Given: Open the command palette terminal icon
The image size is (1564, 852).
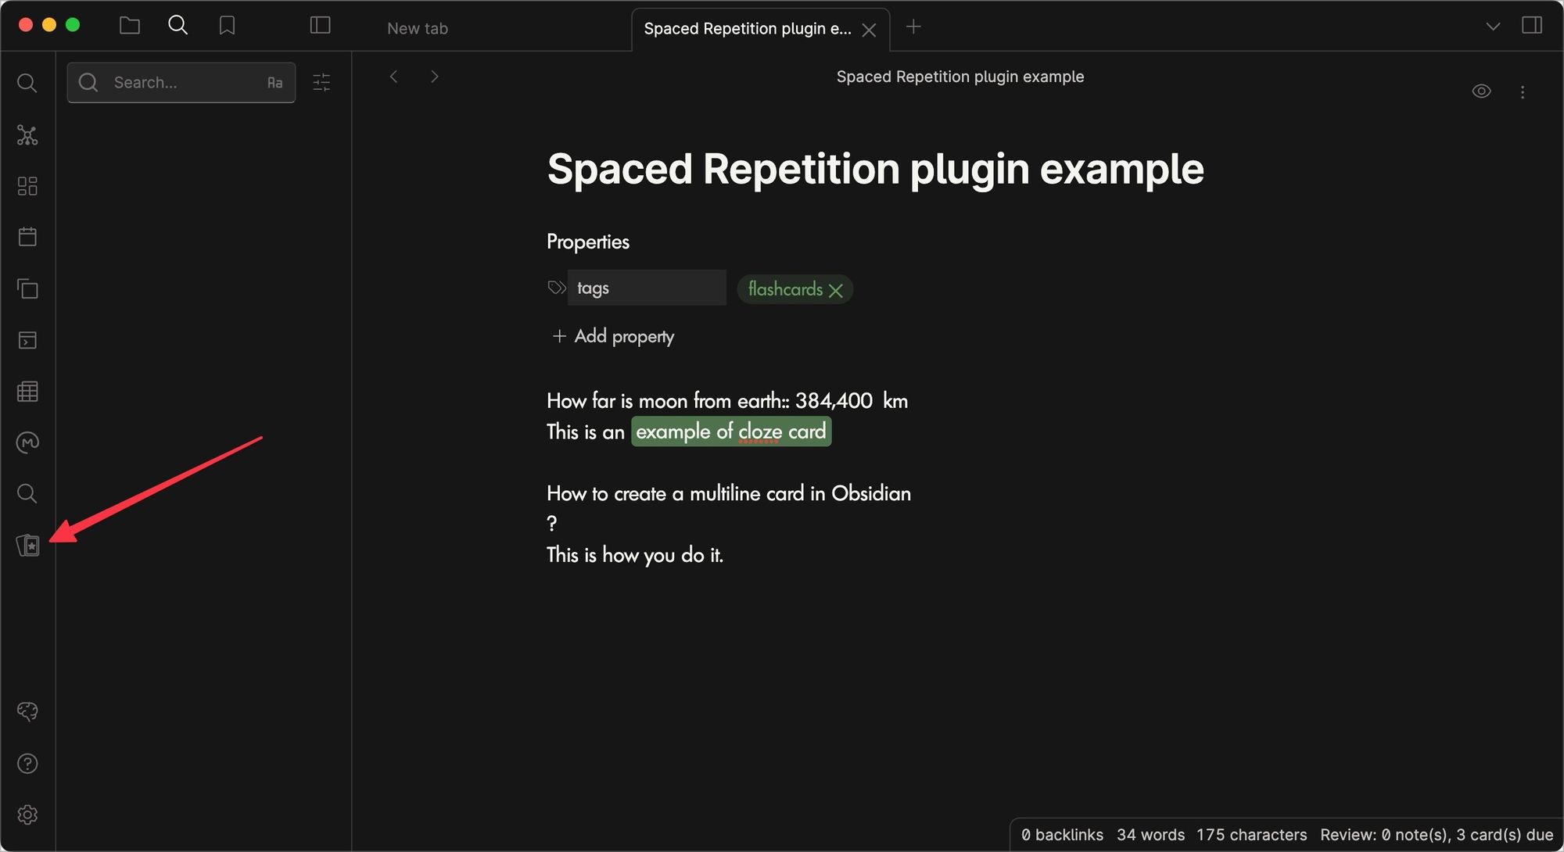Looking at the screenshot, I should click(x=27, y=340).
